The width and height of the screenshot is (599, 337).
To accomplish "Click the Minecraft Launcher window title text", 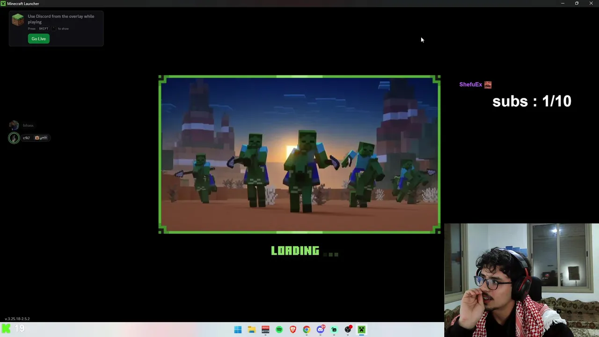I will click(23, 4).
